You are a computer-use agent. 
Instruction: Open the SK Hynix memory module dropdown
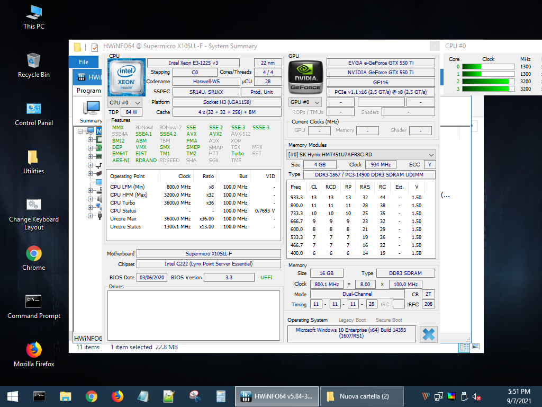click(362, 155)
